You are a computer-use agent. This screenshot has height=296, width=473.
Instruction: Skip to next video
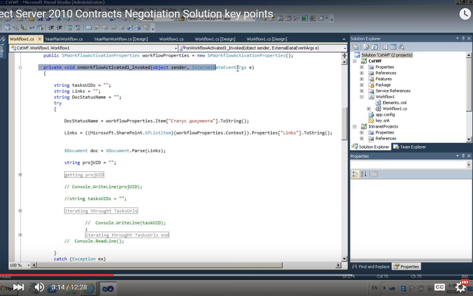coord(19,287)
